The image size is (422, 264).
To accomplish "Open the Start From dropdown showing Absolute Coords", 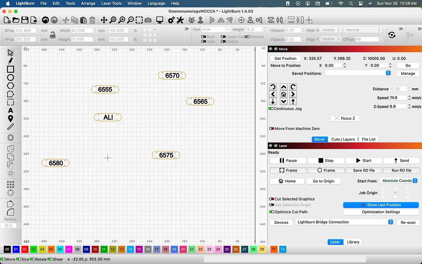I will [399, 180].
